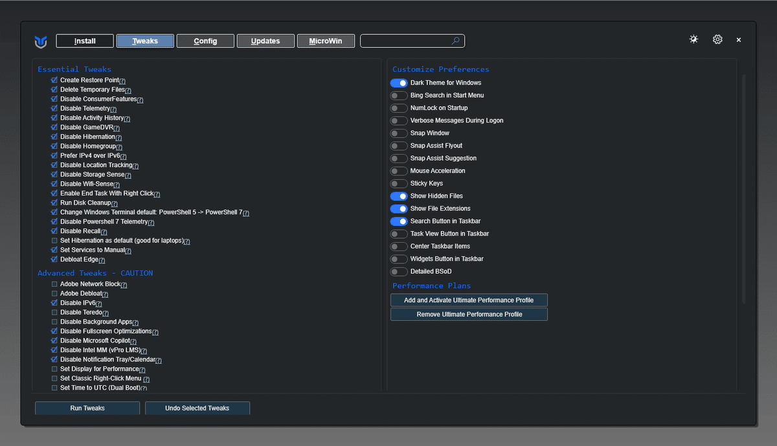Enable Widgets Button in Taskbar toggle
The image size is (777, 446).
click(399, 259)
